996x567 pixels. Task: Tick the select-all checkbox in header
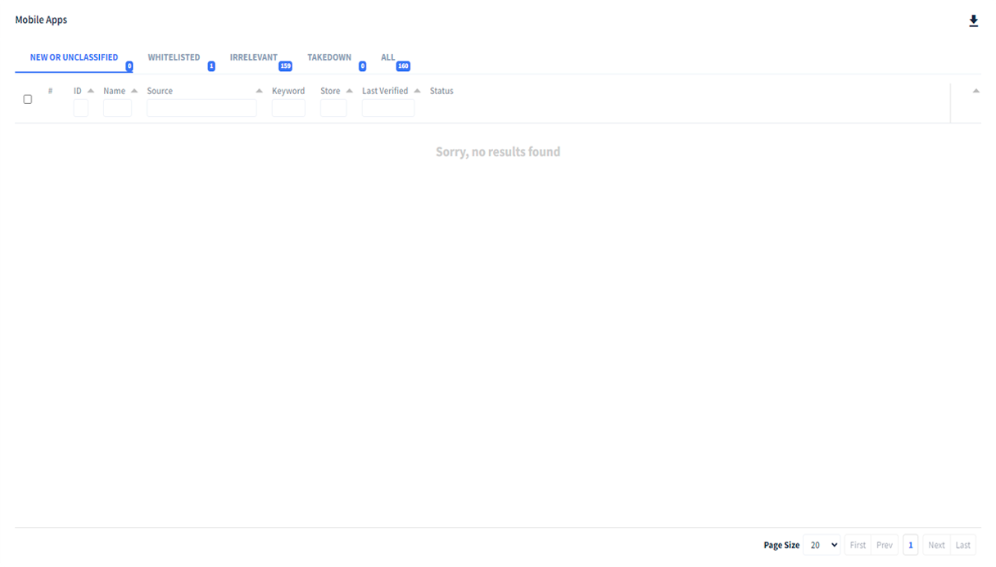tap(28, 99)
